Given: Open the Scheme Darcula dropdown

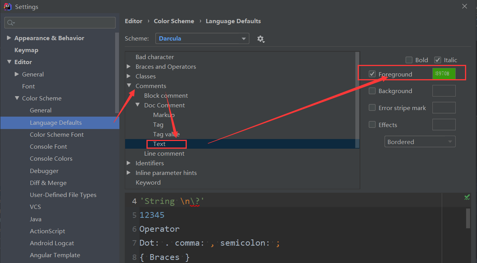Looking at the screenshot, I should 202,38.
